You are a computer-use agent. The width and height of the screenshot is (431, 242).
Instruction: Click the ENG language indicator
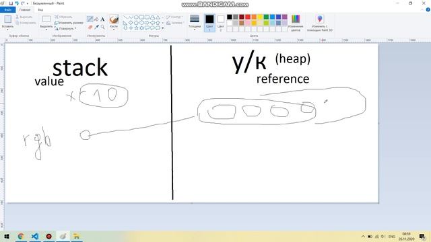click(x=392, y=236)
